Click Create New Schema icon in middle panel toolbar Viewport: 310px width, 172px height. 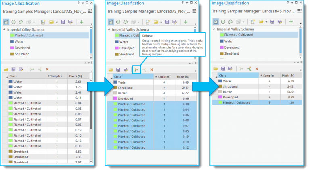pos(148,22)
